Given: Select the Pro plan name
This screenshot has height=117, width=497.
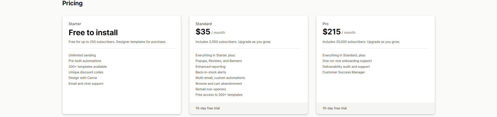Looking at the screenshot, I should coord(325,24).
